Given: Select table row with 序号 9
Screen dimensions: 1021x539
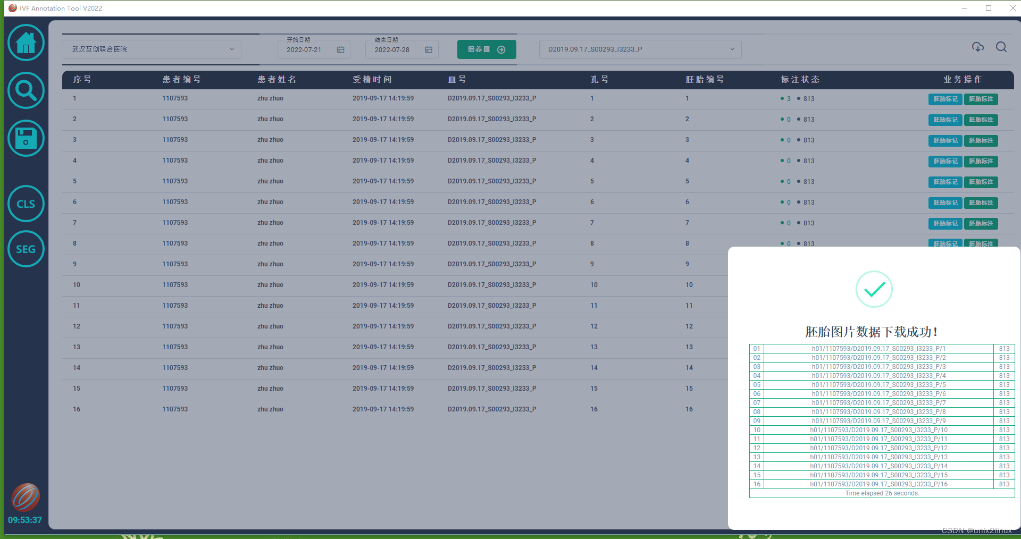Looking at the screenshot, I should click(x=395, y=265).
